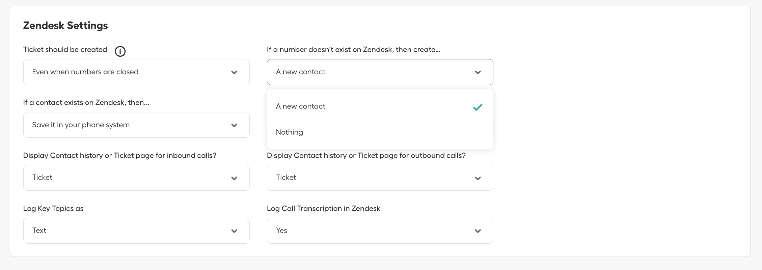Open the inbound calls display dropdown

pos(136,178)
